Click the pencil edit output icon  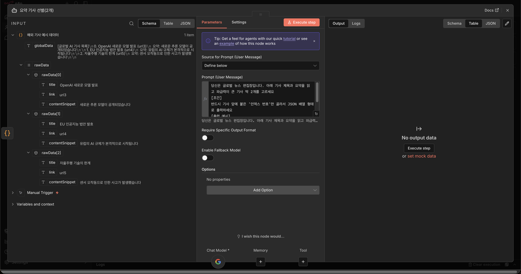click(507, 23)
